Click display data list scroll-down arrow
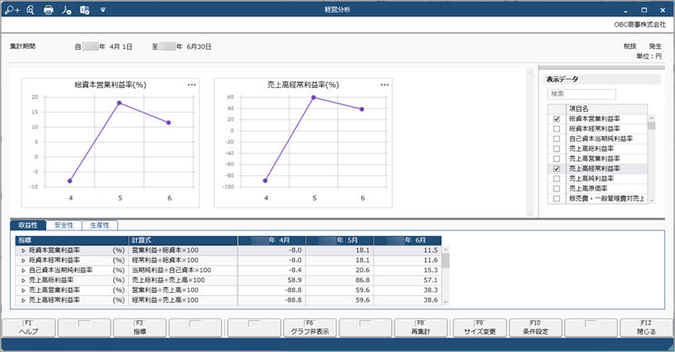Image resolution: width=675 pixels, height=352 pixels. click(x=651, y=200)
